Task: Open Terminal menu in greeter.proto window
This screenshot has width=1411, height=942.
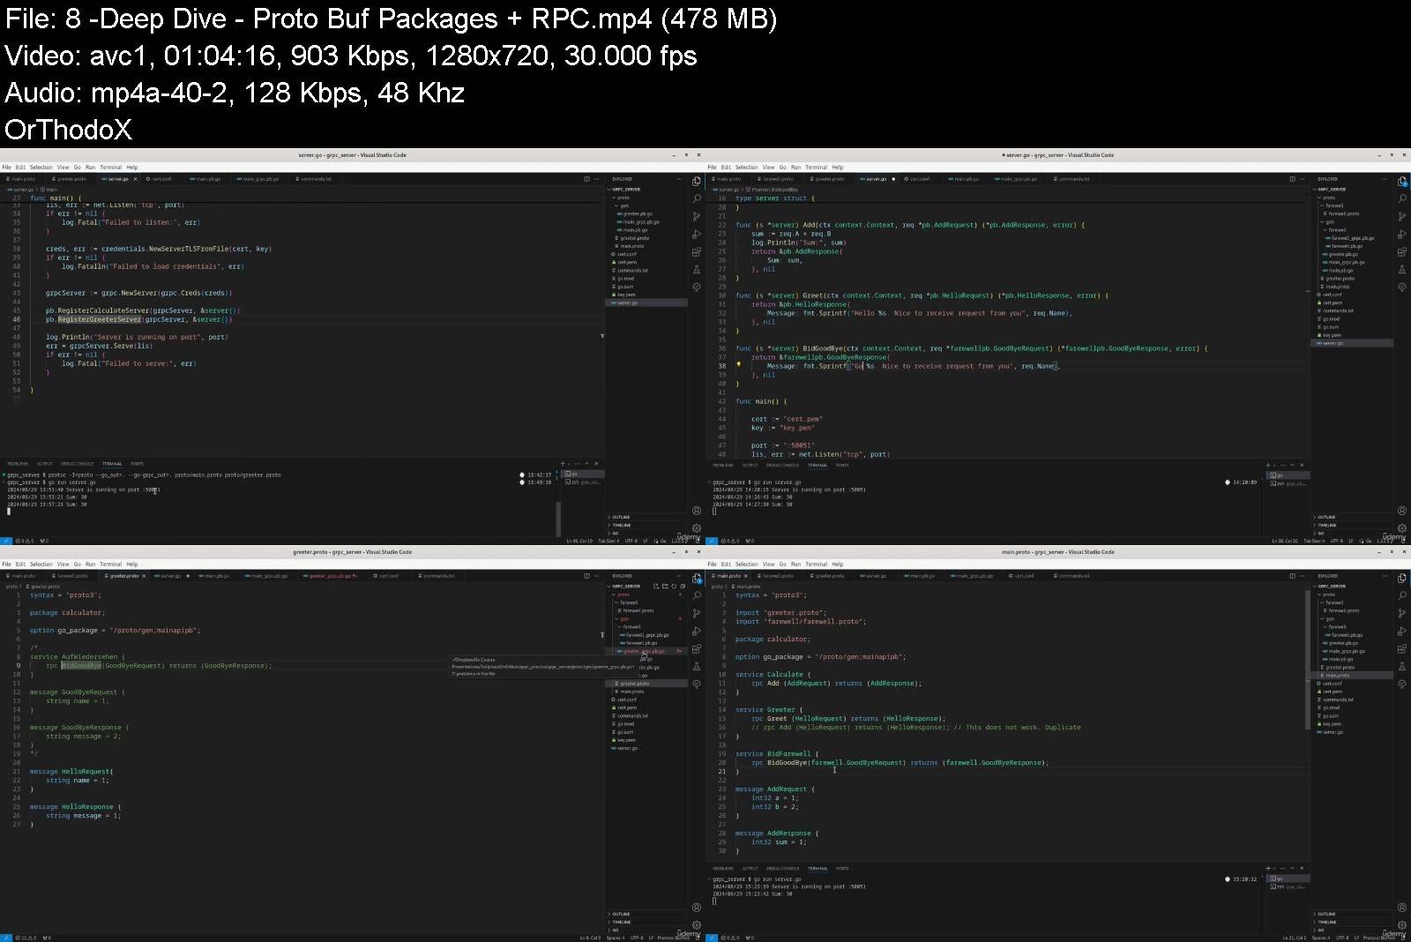Action: (x=111, y=564)
